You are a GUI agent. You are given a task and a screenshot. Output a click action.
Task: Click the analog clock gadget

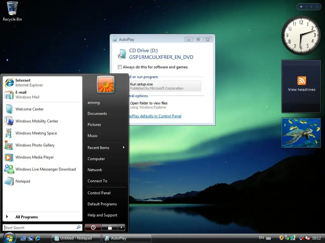[301, 35]
